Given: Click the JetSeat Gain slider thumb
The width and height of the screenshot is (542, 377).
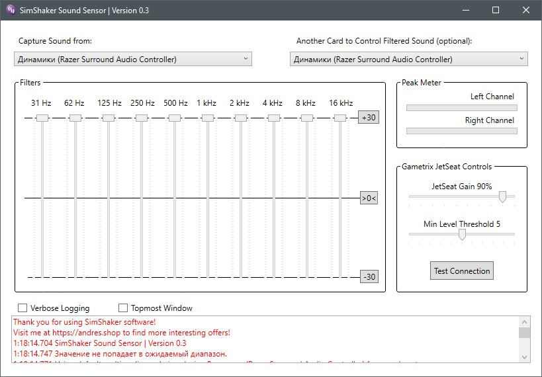Looking at the screenshot, I should click(502, 196).
